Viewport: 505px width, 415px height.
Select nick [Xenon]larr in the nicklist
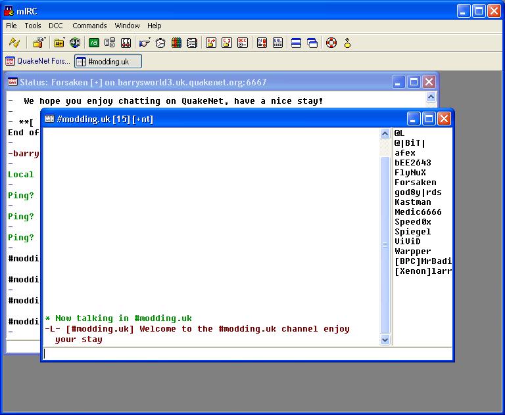tap(423, 271)
